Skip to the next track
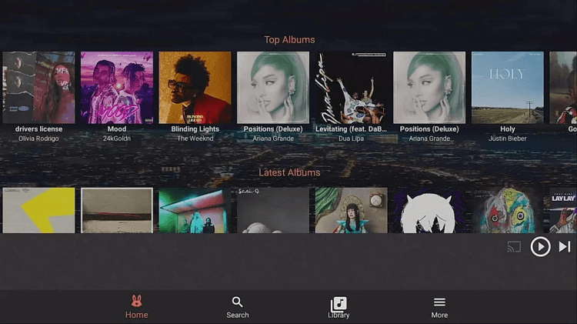Image resolution: width=577 pixels, height=324 pixels. (x=565, y=247)
